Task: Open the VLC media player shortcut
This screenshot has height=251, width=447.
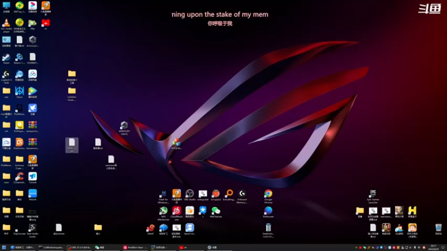Action: click(x=6, y=25)
